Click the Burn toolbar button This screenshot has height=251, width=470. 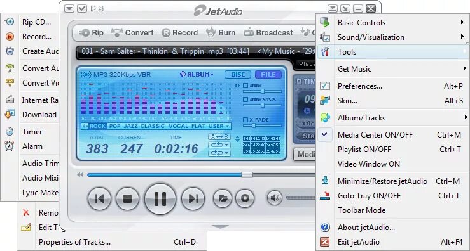point(221,32)
